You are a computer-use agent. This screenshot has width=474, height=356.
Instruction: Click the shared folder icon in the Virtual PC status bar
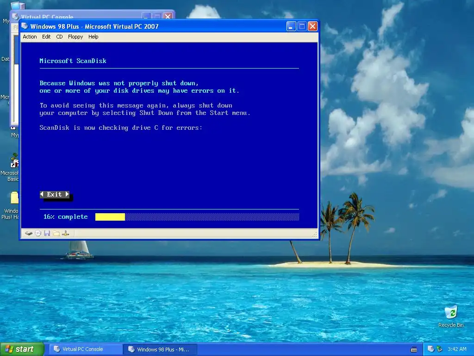[56, 233]
